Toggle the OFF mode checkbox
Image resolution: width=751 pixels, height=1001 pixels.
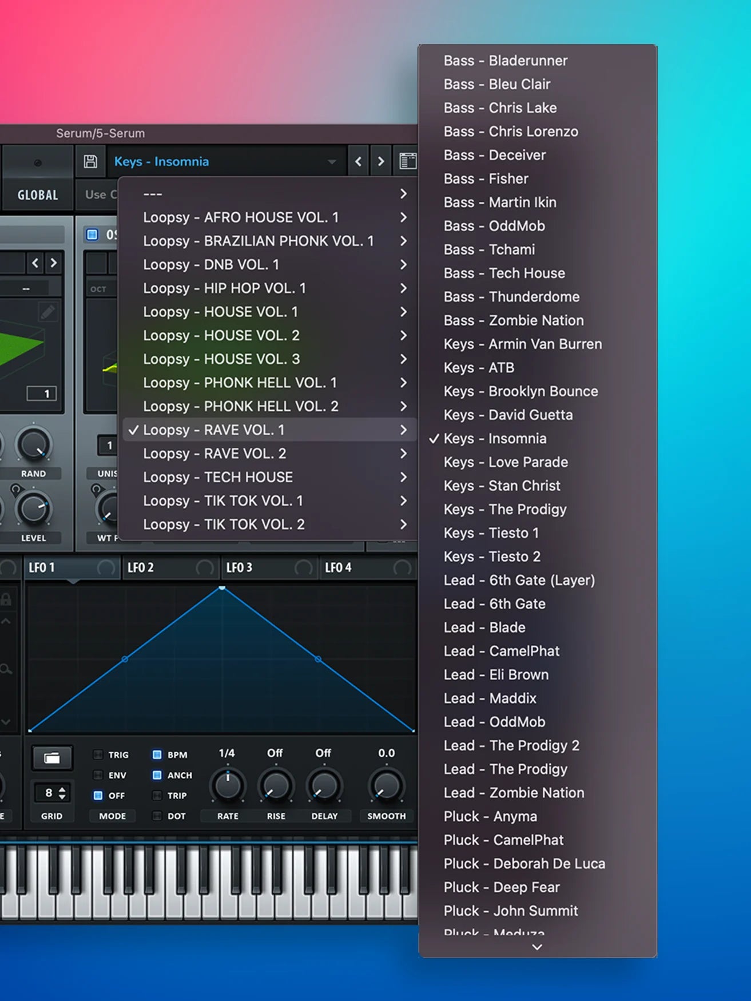[x=98, y=795]
